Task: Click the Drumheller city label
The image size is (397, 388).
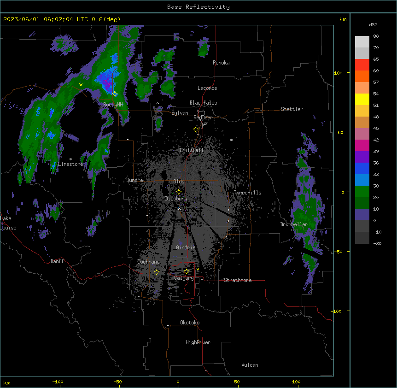Action: (x=294, y=224)
